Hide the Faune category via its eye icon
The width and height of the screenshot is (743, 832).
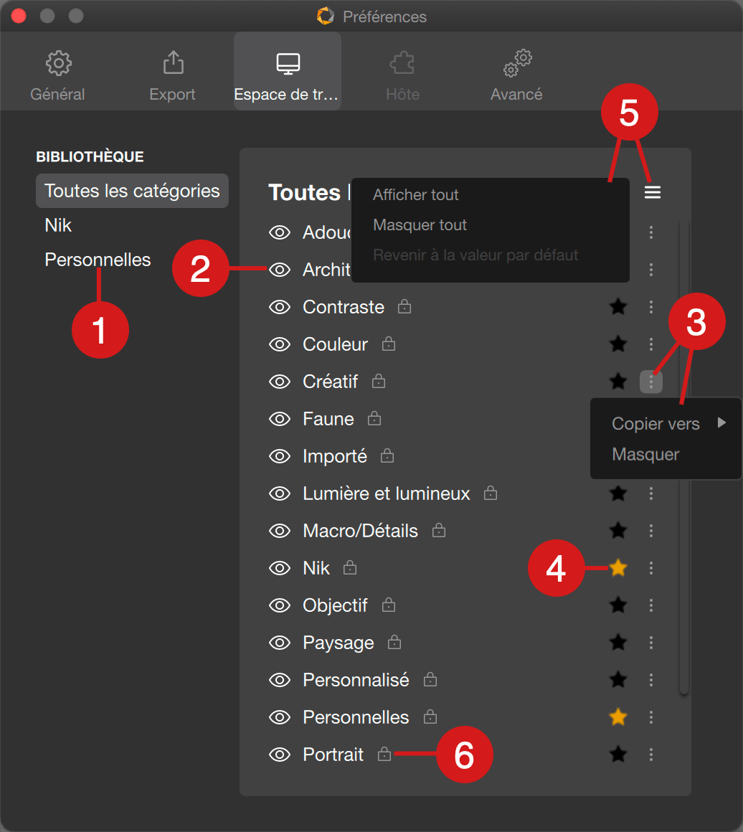pyautogui.click(x=280, y=419)
